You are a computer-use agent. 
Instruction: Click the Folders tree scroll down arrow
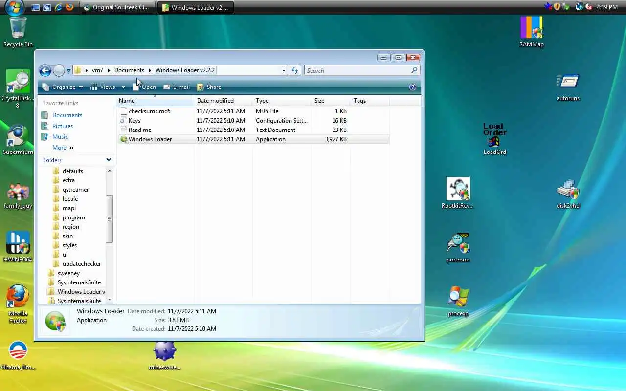coord(110,299)
